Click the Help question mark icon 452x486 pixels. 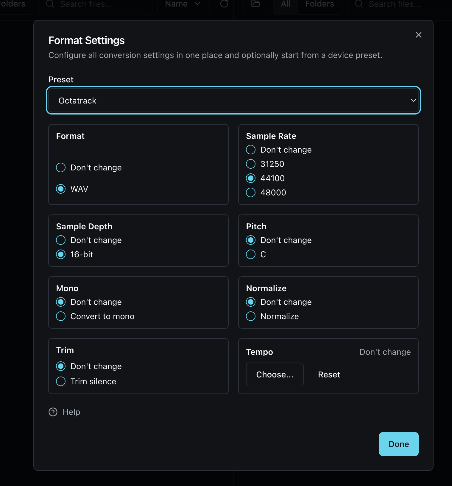(53, 412)
